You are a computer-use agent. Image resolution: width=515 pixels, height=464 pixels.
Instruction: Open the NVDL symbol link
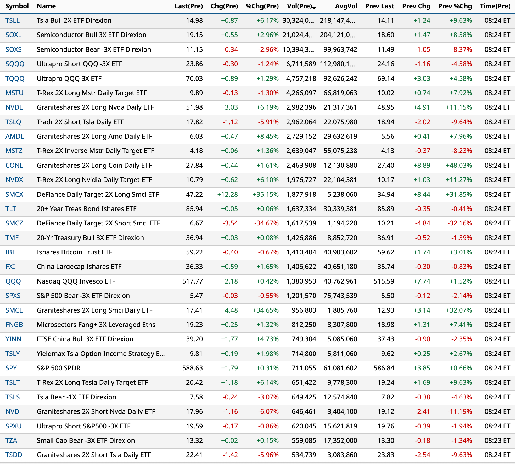(x=14, y=107)
